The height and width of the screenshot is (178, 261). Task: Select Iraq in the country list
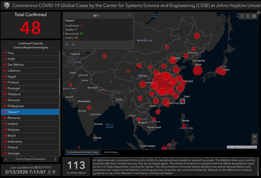pos(30,53)
